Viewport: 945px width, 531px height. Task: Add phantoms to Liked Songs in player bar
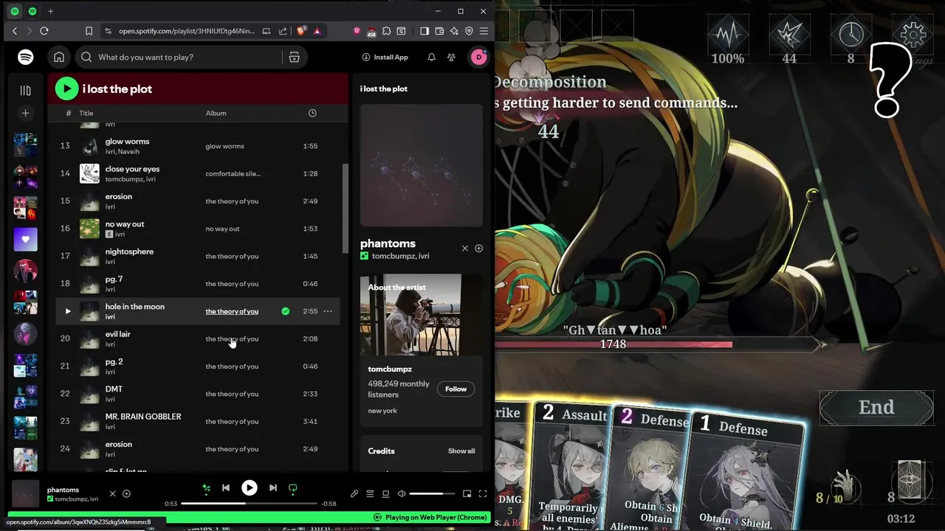pyautogui.click(x=126, y=493)
